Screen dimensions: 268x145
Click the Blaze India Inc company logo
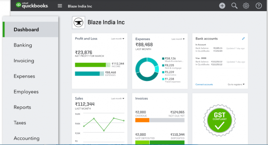78,23
